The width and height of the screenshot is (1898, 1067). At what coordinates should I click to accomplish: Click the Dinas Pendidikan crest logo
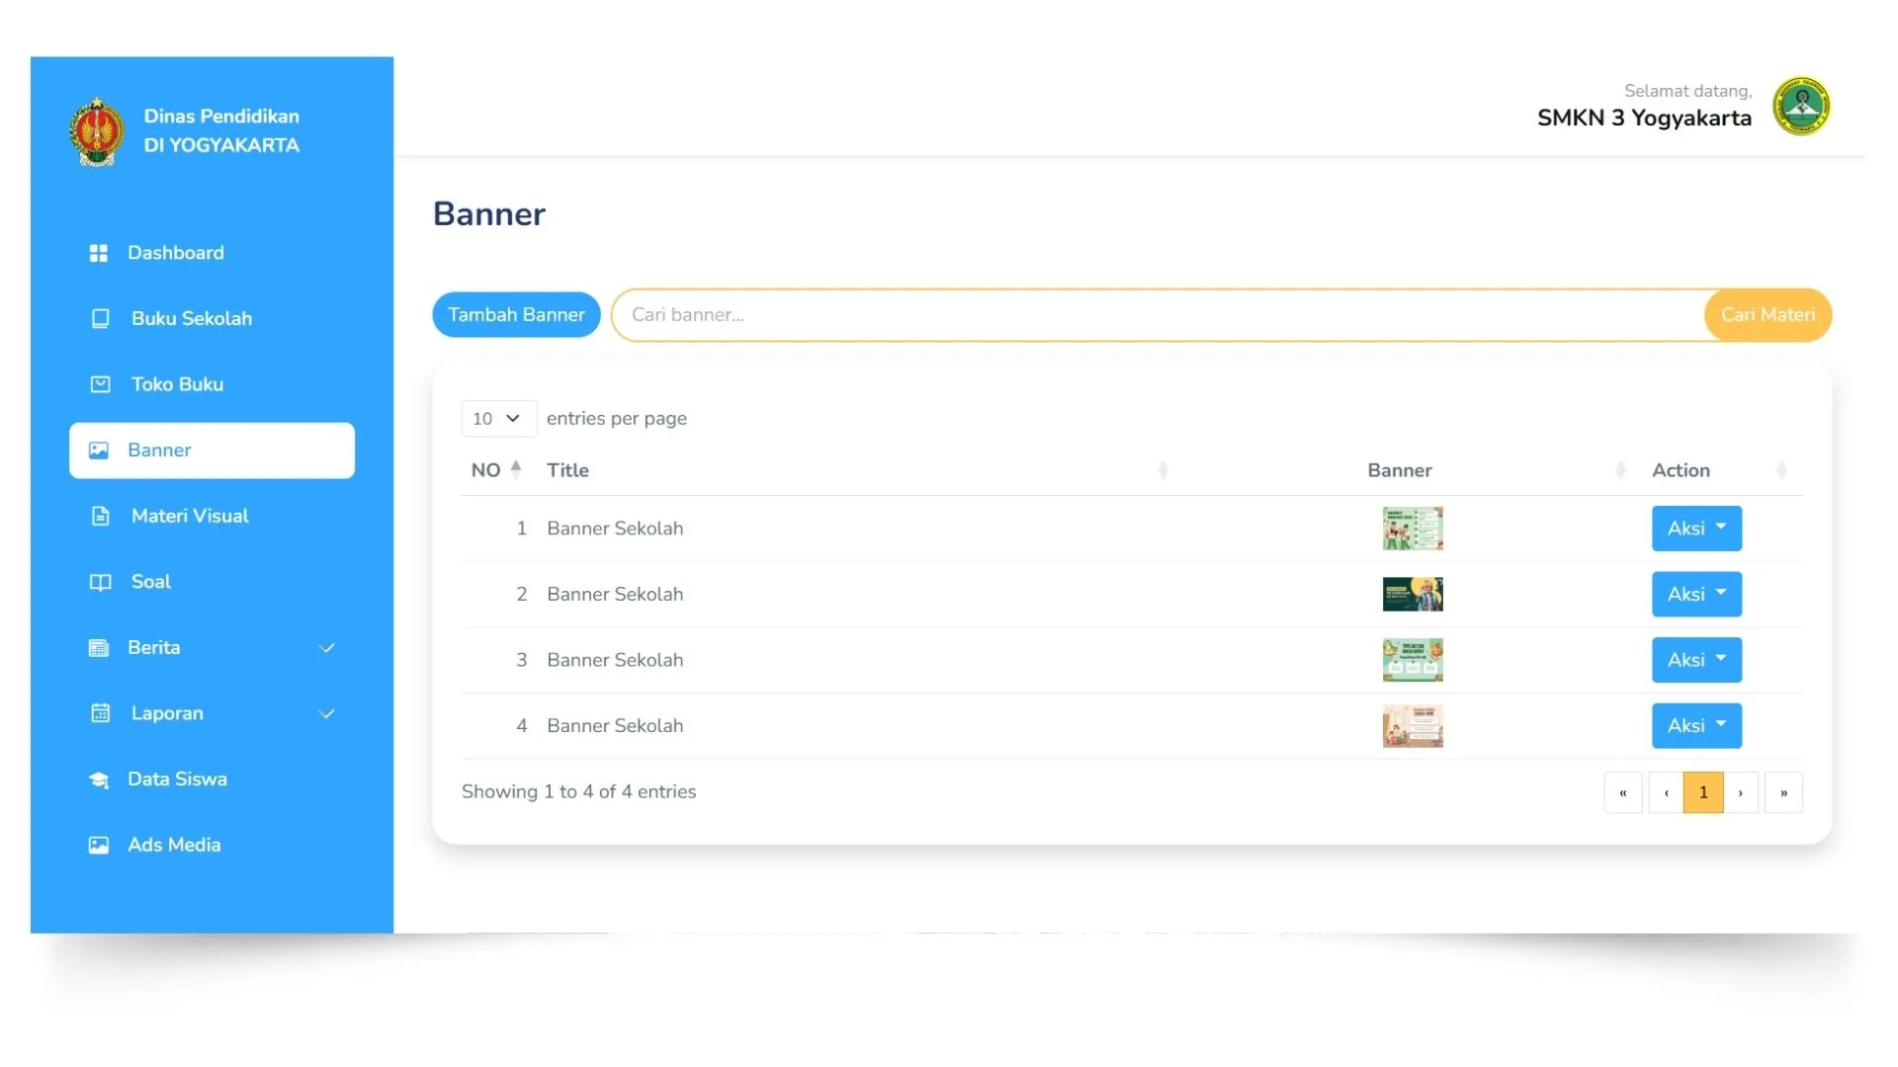pyautogui.click(x=97, y=130)
